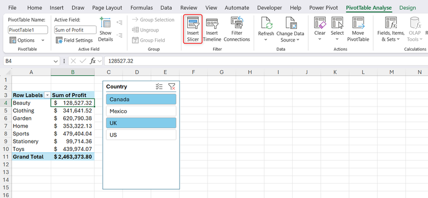This screenshot has width=428, height=198.
Task: Toggle US in the Country slicer
Action: (x=141, y=135)
